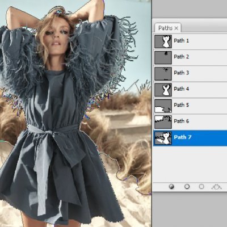The width and height of the screenshot is (227, 227).
Task: Choose the Path 4 thumbnail
Action: click(163, 90)
